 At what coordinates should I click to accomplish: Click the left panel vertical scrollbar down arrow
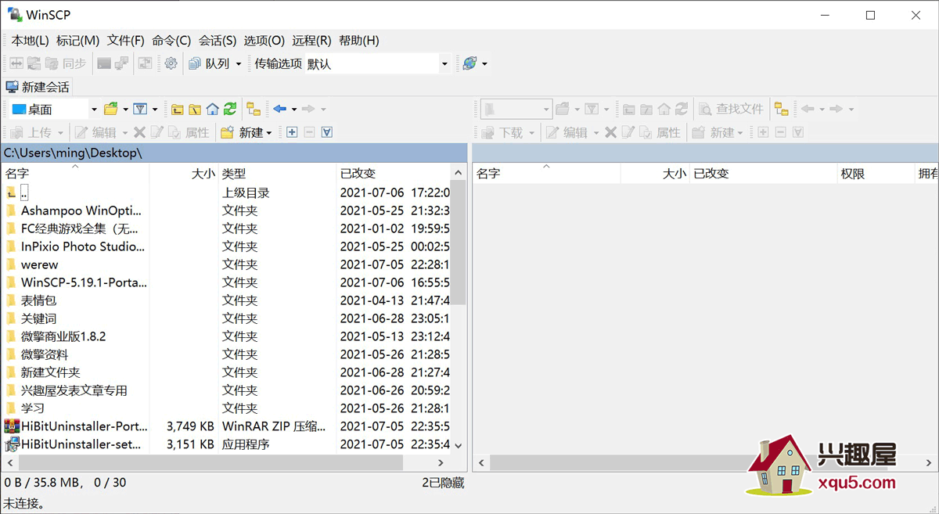[459, 445]
